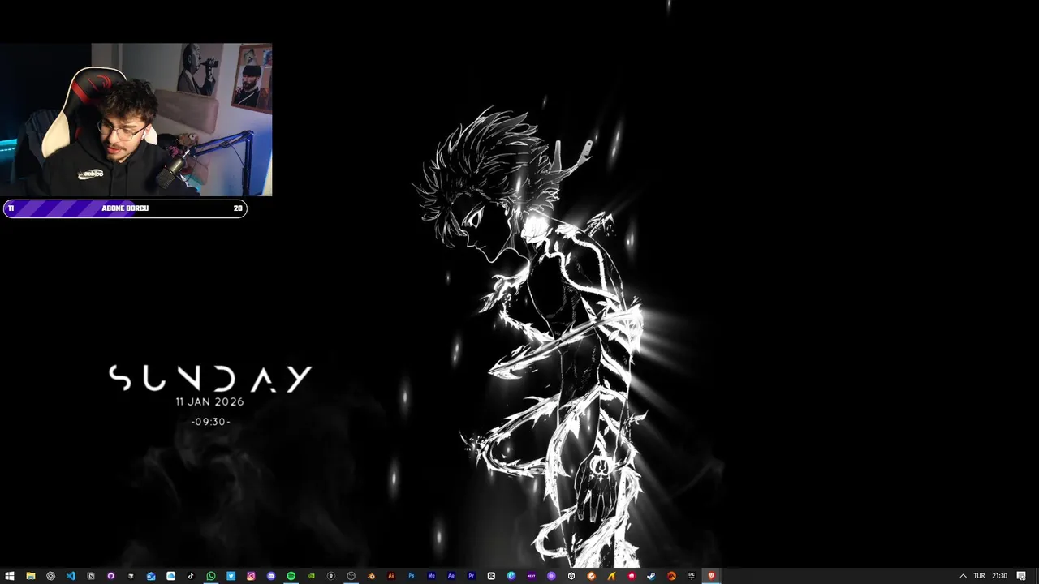This screenshot has height=584, width=1039.
Task: Launch Adobe Illustrator from taskbar
Action: click(391, 576)
